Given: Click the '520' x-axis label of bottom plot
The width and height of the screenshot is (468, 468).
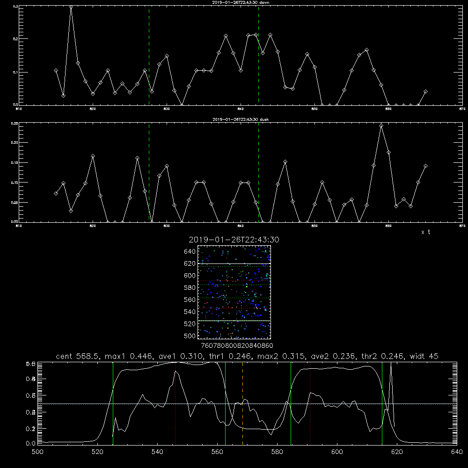Looking at the screenshot, I should click(x=97, y=452).
